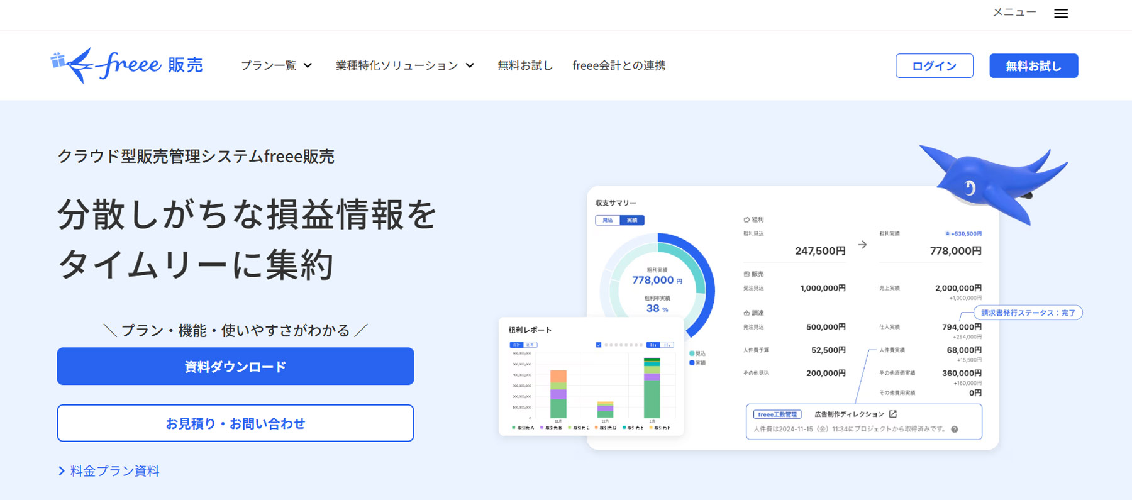This screenshot has width=1132, height=500.
Task: Click arrow between 粗利見込 and 粗利実績
Action: [862, 245]
